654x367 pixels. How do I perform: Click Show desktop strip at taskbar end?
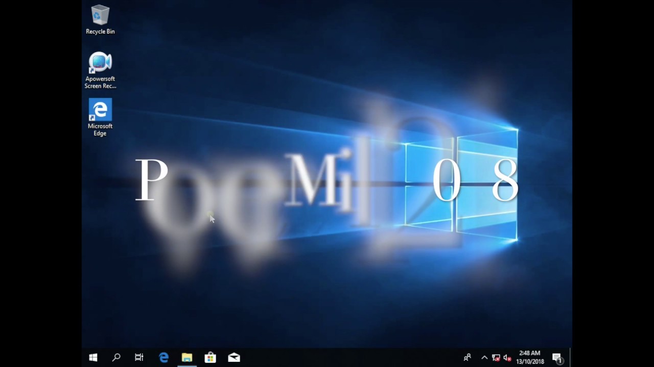click(x=570, y=357)
